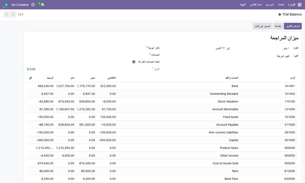
Task: Click the الحساب / القيد column header
Action: [x=232, y=78]
